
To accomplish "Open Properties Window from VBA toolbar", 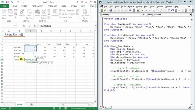I will click(172, 10).
